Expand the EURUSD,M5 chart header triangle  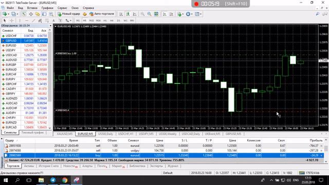pos(56,26)
